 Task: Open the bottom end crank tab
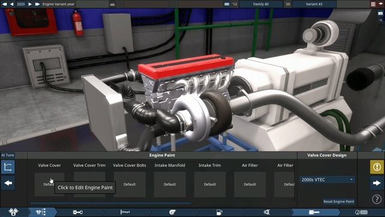[78, 212]
